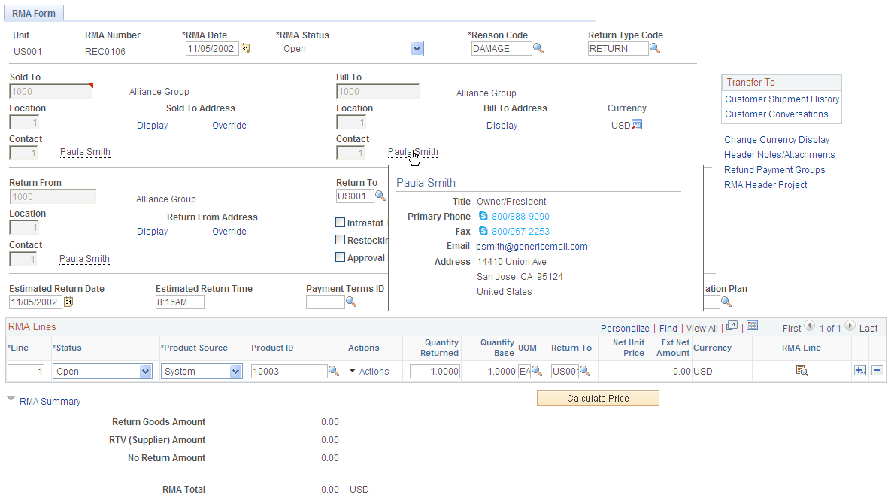Add a new row with the plus icon
The image size is (888, 501).
[x=859, y=370]
